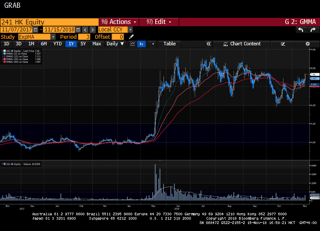Click the ExpMA study name field
Image resolution: width=320 pixels, height=231 pixels.
click(x=34, y=37)
